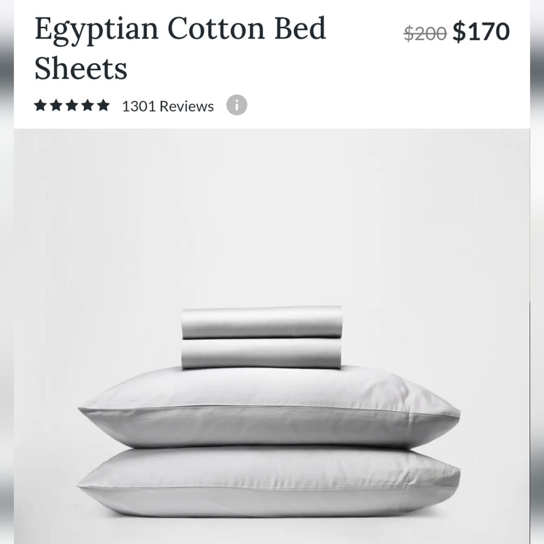This screenshot has width=544, height=544.
Task: Click the blurred strip above the title
Action: point(272,5)
